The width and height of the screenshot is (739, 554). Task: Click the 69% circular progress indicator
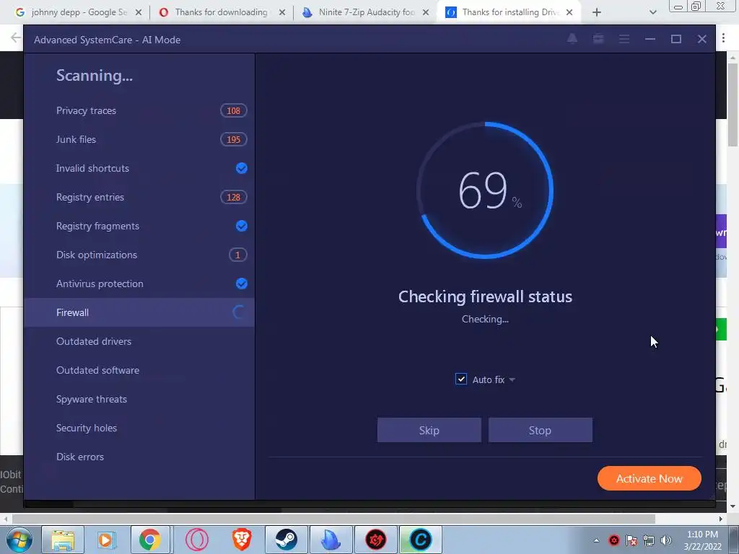[485, 190]
